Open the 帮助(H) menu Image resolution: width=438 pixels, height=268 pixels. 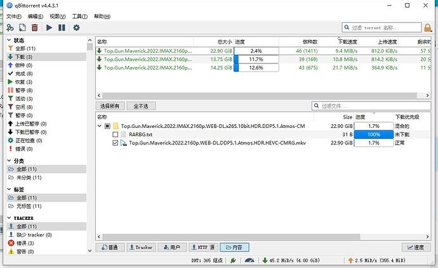tap(102, 16)
